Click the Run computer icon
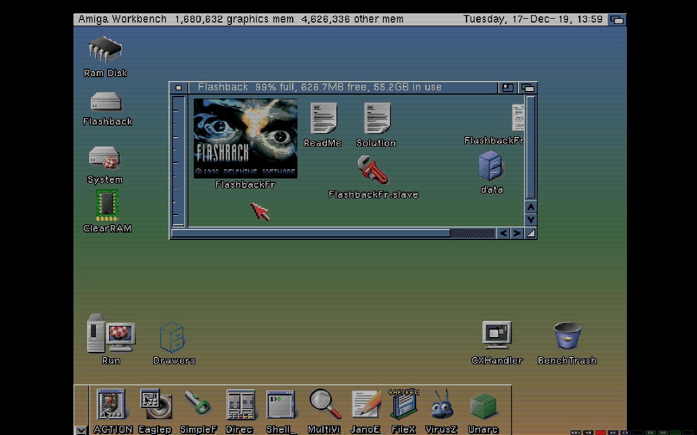Viewport: 697px width, 435px height. [111, 333]
